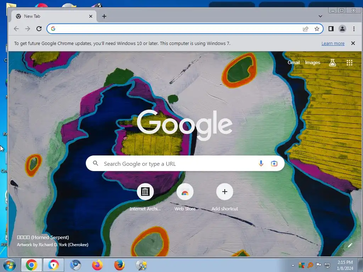This screenshot has width=363, height=272.
Task: Select the New Tab tab
Action: coord(54,16)
